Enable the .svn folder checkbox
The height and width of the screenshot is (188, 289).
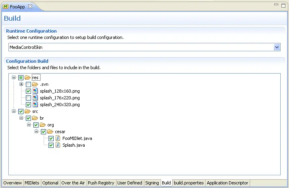pyautogui.click(x=28, y=84)
